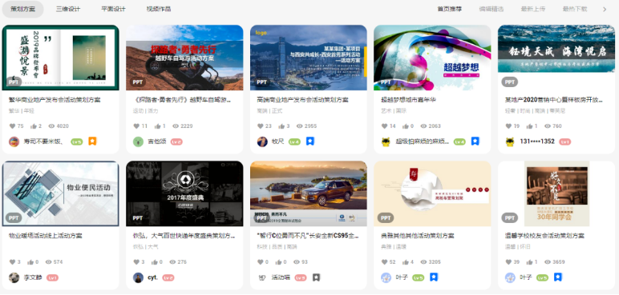This screenshot has height=295, width=619.
Task: Click username 131****1352
Action: (537, 142)
